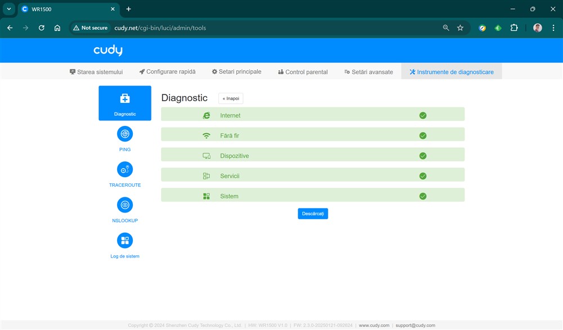Screen dimensions: 563x330
Task: Go to Control parental tab
Action: [303, 72]
